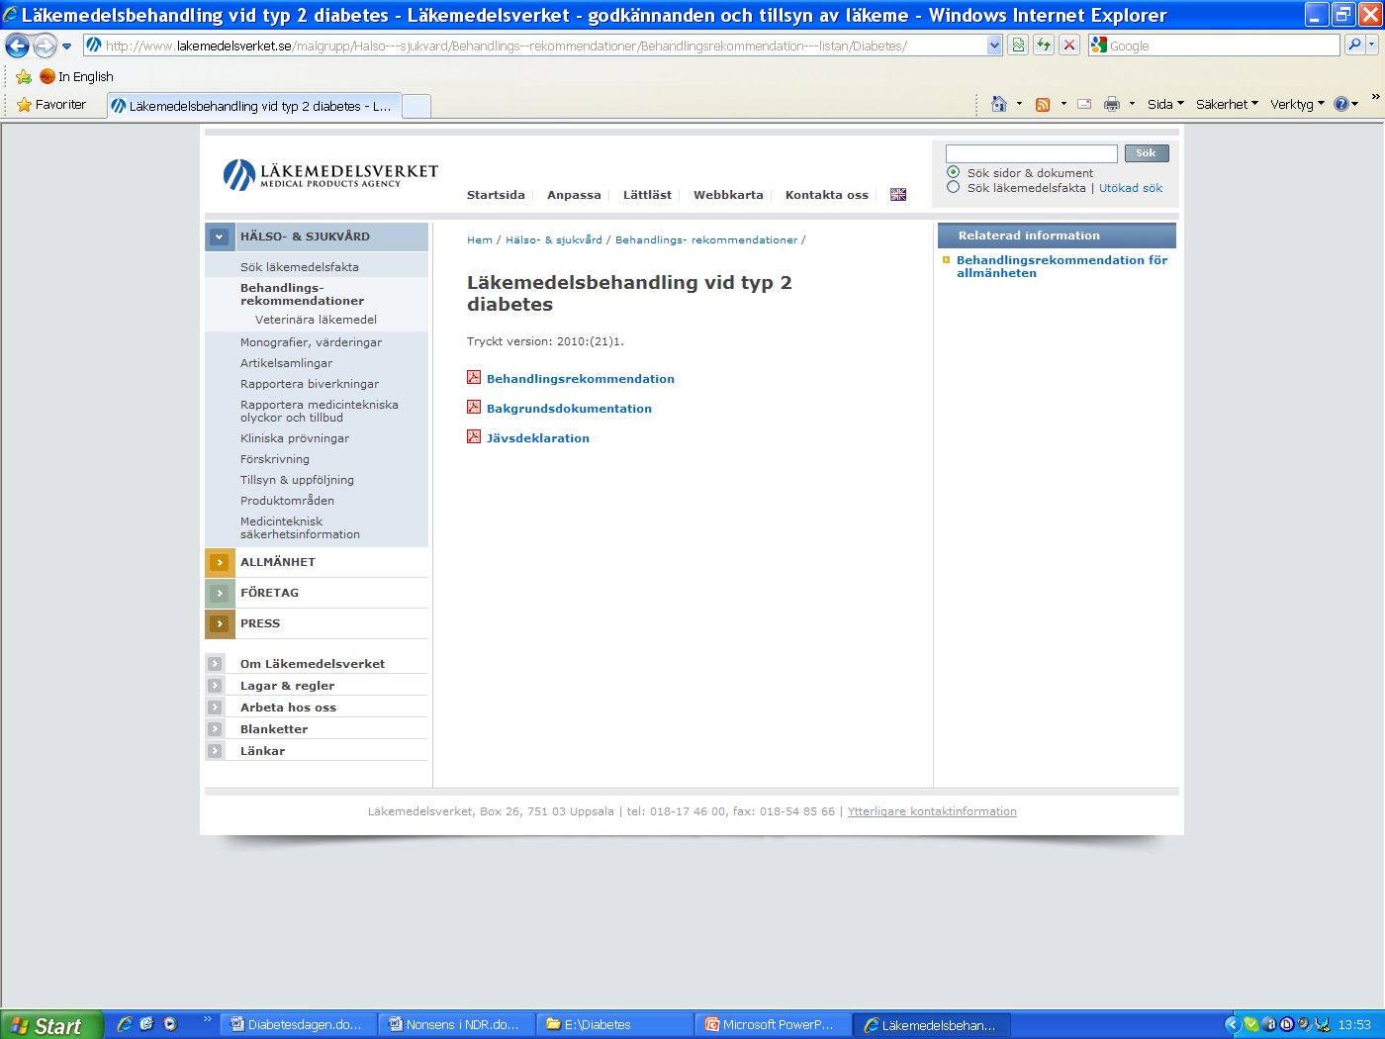Stop loading with the red X icon
1385x1039 pixels.
[x=1069, y=46]
